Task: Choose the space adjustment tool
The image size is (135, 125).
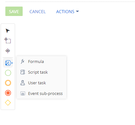Action: point(8,51)
